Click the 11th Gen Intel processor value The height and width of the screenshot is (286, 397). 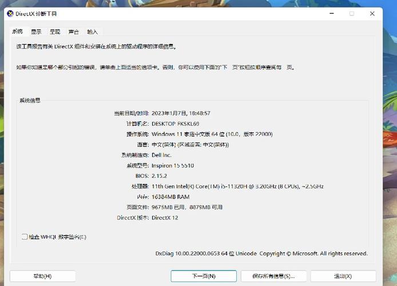(237, 186)
